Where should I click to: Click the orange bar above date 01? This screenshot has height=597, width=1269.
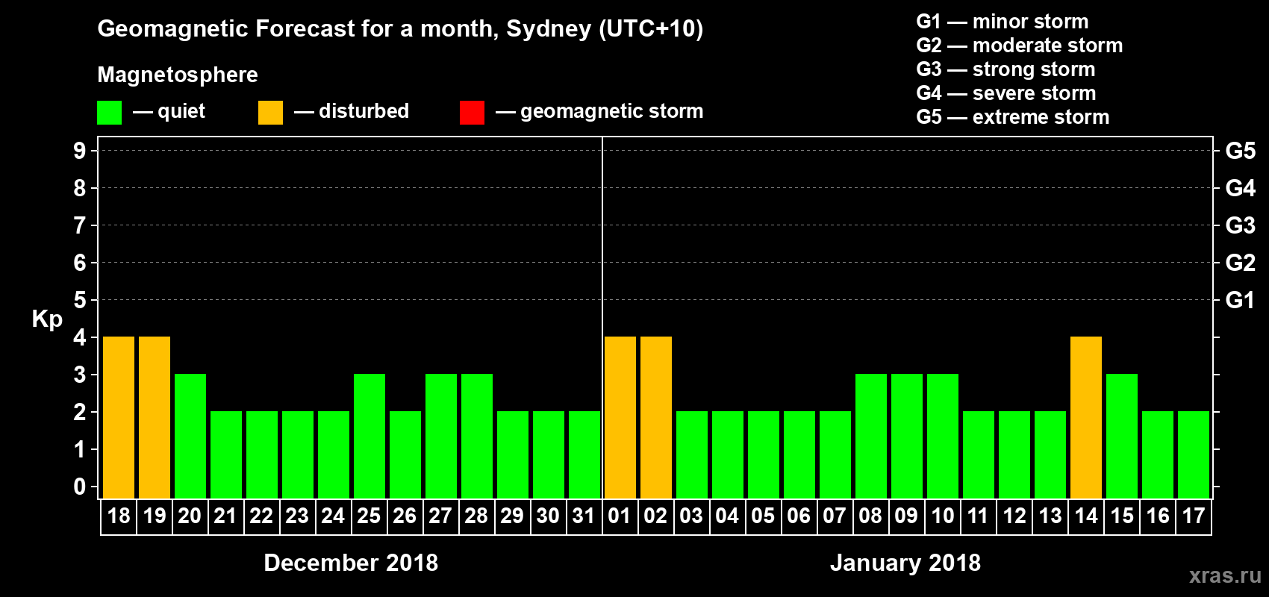pyautogui.click(x=620, y=418)
